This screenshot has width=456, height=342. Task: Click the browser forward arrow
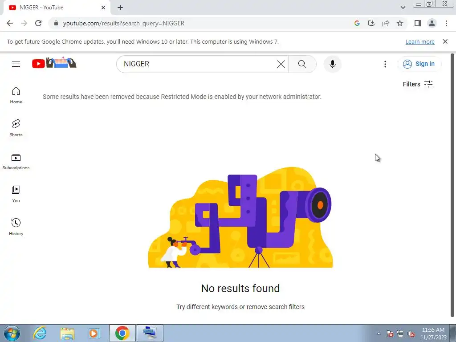(24, 23)
